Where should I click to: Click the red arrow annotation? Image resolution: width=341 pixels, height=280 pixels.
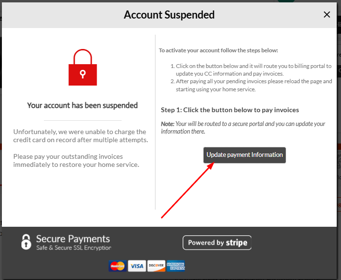[188, 190]
